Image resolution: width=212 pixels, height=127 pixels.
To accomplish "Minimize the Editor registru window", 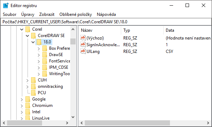I will tap(171, 5).
